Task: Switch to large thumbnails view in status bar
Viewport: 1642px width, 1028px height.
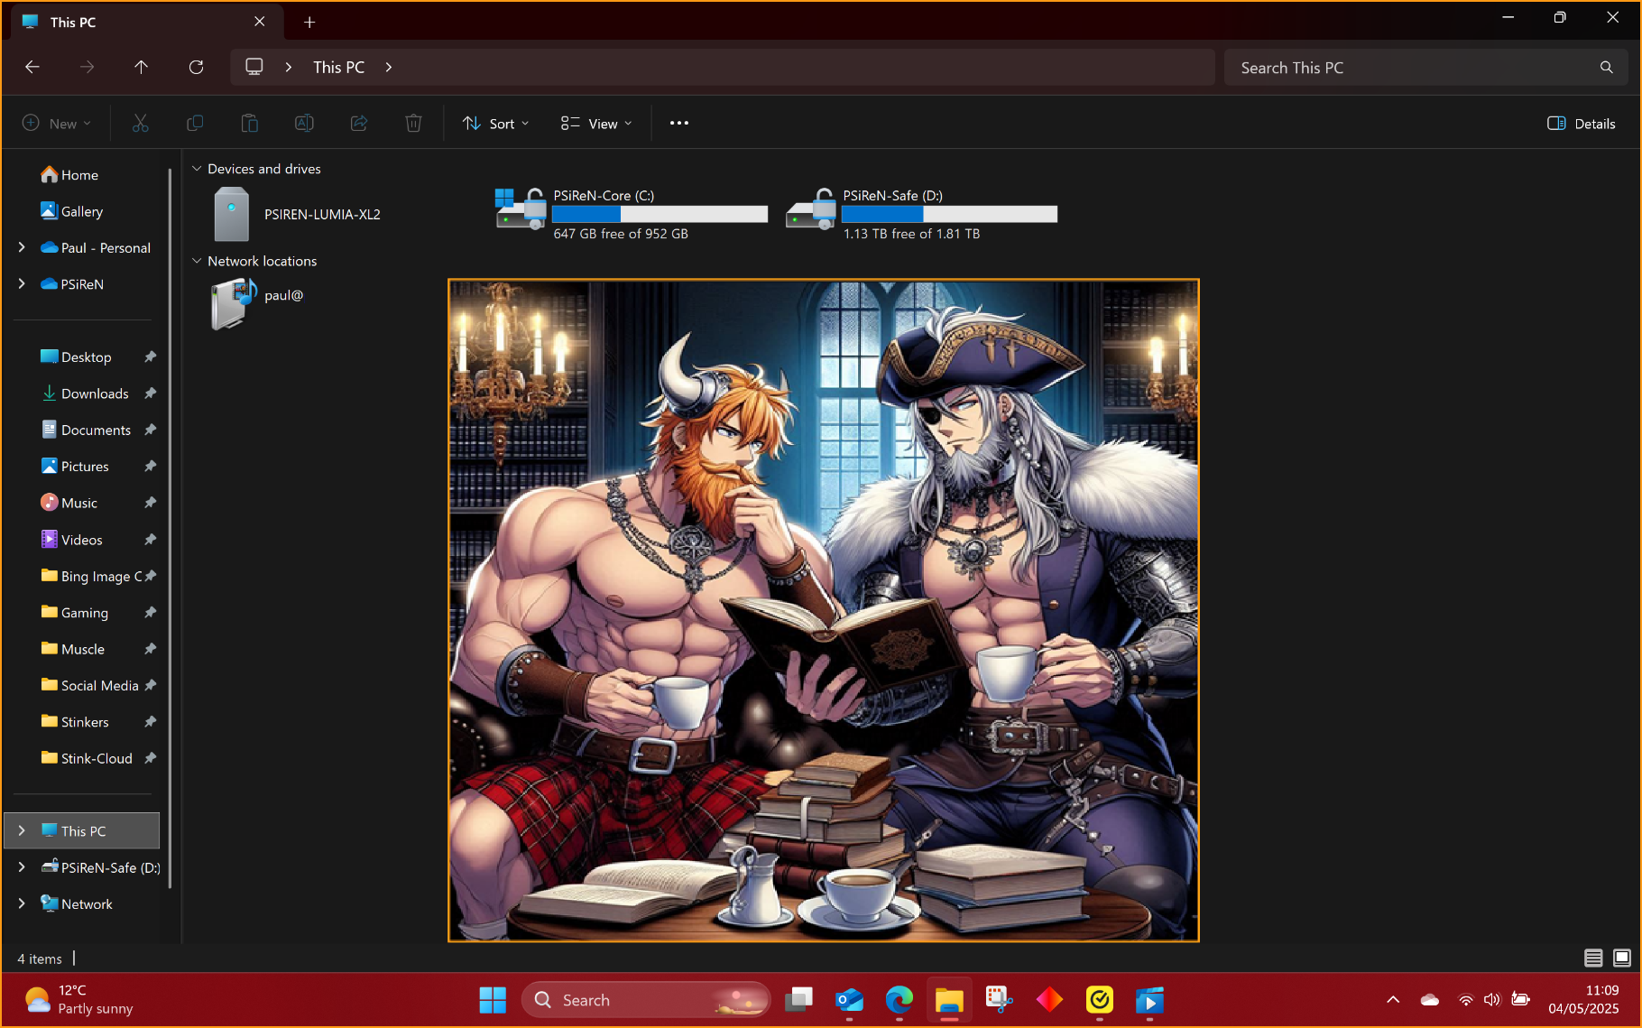Action: [x=1621, y=958]
